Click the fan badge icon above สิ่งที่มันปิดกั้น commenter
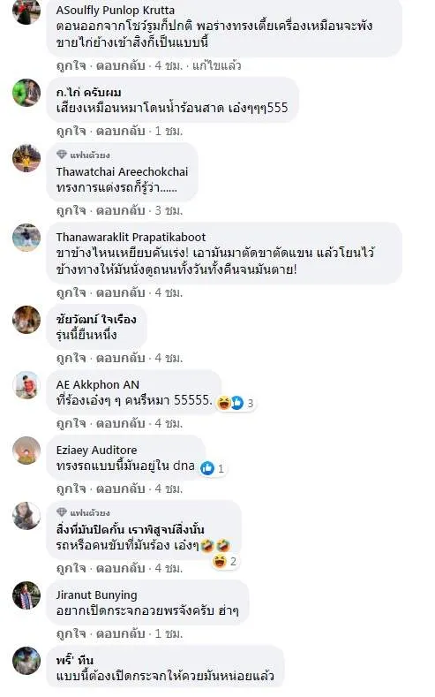Image resolution: width=435 pixels, height=697 pixels. click(x=62, y=512)
